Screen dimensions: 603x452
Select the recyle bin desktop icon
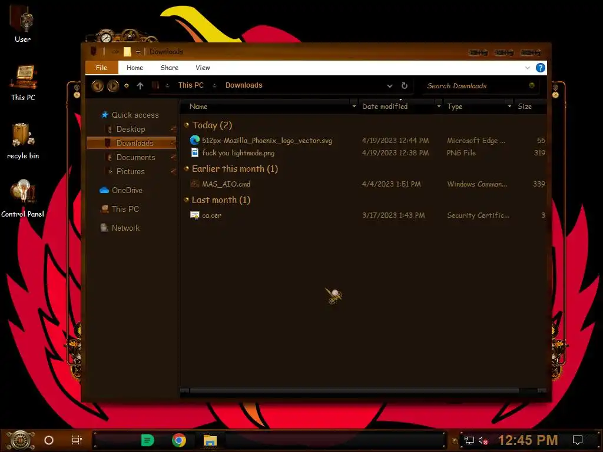pyautogui.click(x=23, y=141)
